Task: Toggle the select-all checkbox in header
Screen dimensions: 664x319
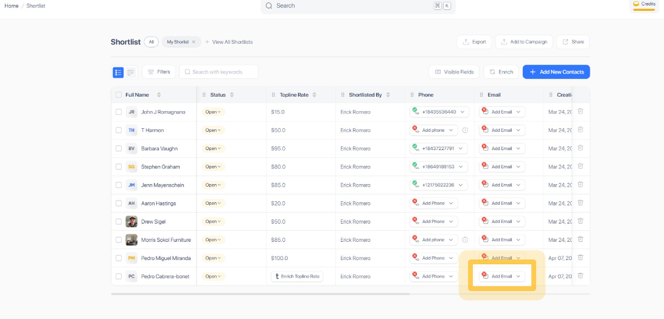Action: pos(119,95)
